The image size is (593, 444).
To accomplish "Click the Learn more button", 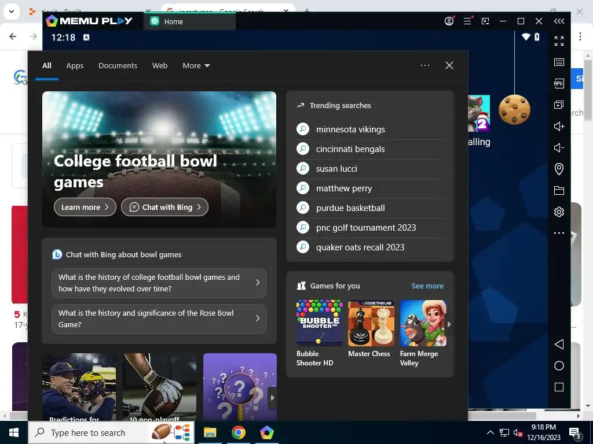I will (85, 208).
